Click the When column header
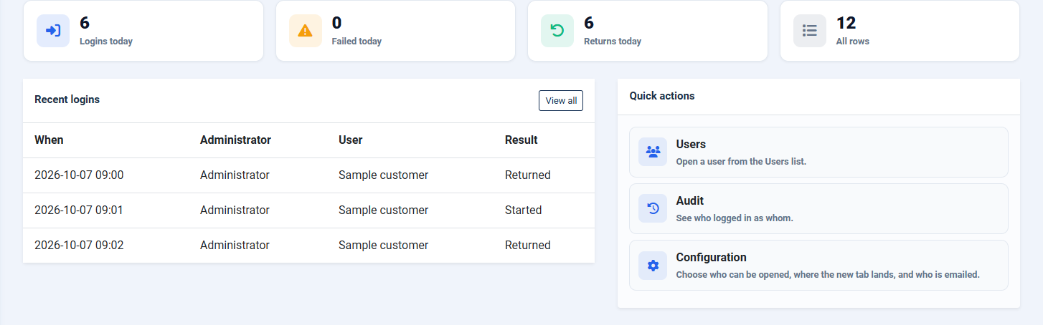 [x=49, y=140]
